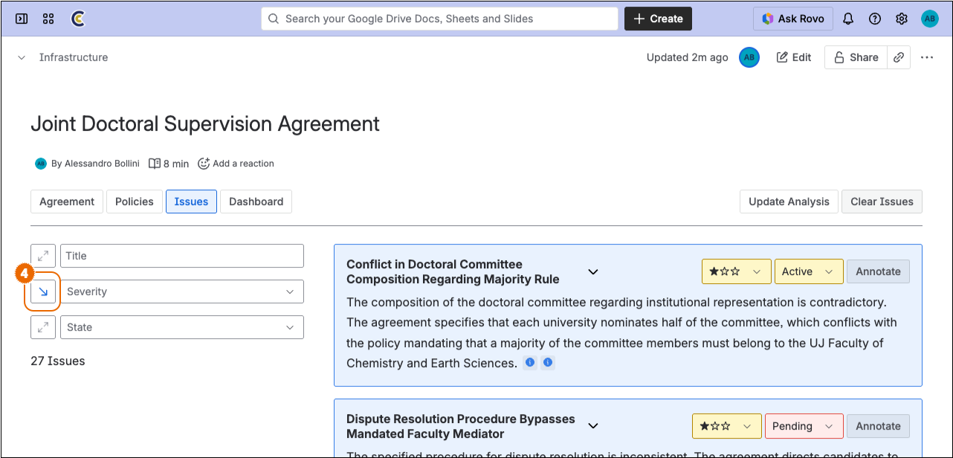Copy page link with chain icon

click(899, 57)
